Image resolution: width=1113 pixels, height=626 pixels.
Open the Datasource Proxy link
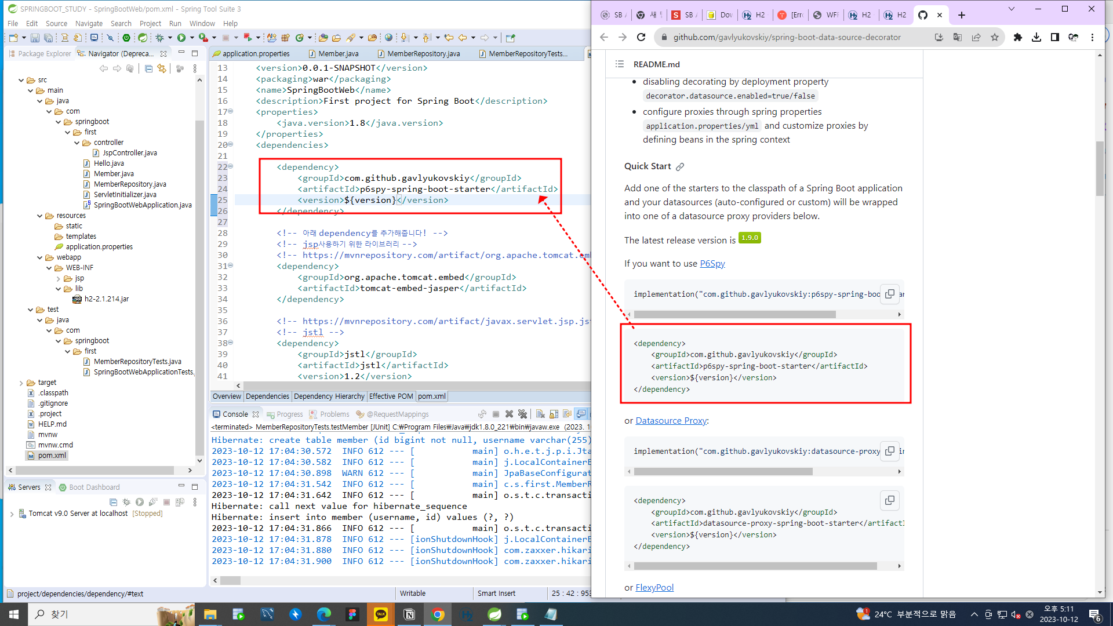click(x=671, y=421)
